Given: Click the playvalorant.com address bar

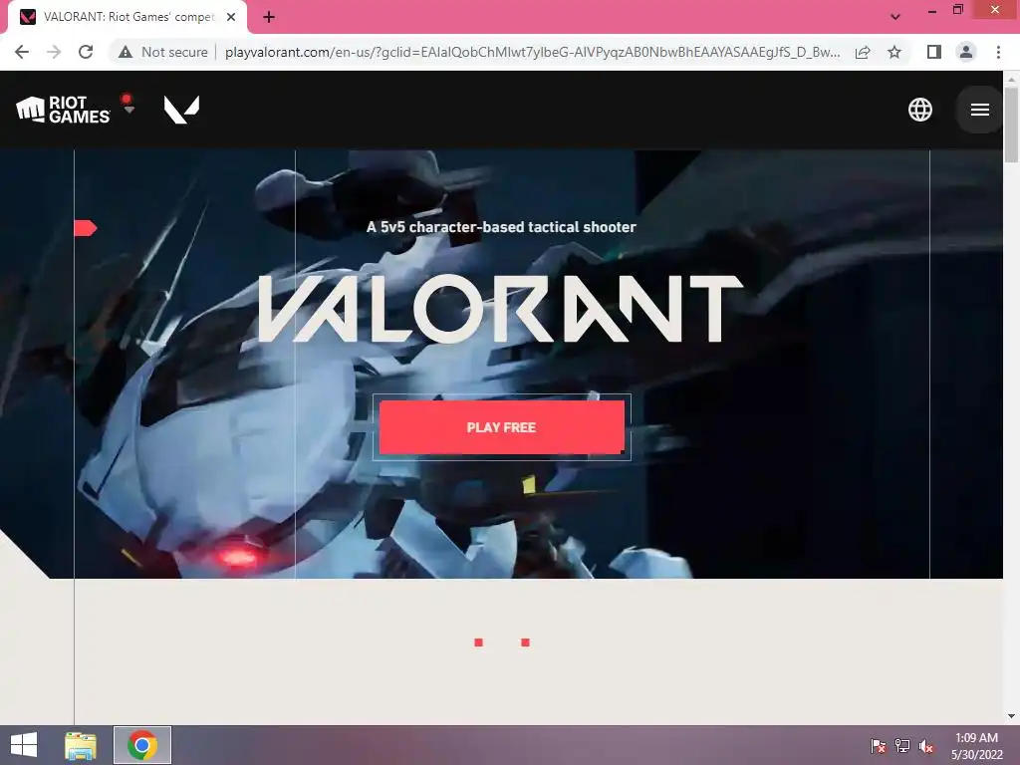Looking at the screenshot, I should (532, 52).
